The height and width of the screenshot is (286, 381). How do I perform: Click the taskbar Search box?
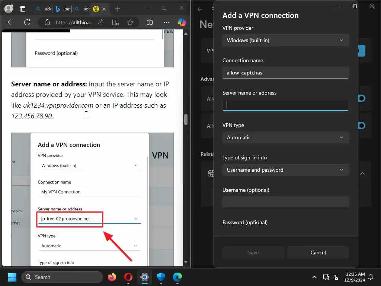[62, 277]
